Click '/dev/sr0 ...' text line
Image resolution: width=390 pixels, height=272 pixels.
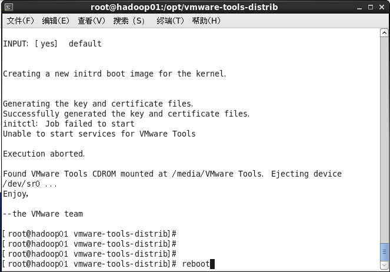click(30, 184)
